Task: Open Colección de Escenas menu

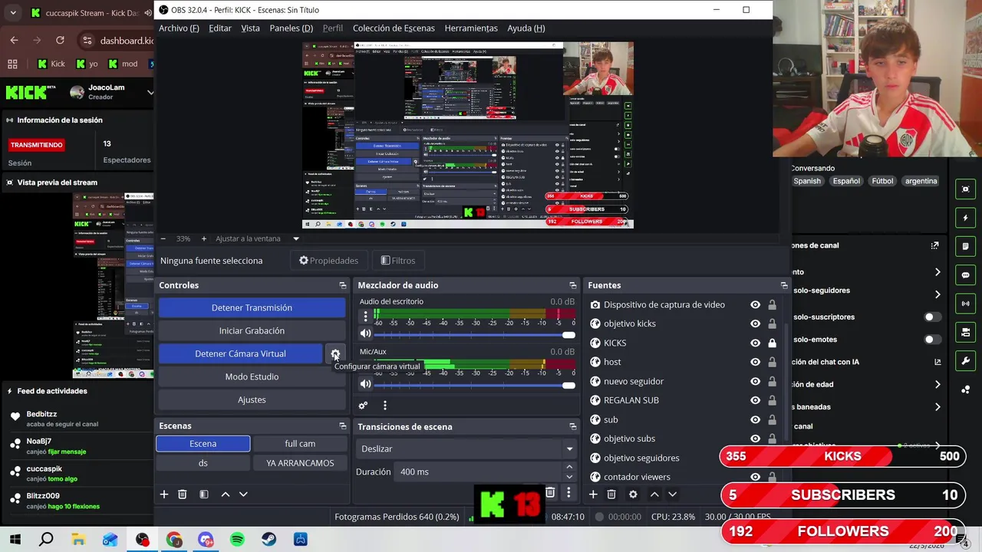Action: (394, 28)
